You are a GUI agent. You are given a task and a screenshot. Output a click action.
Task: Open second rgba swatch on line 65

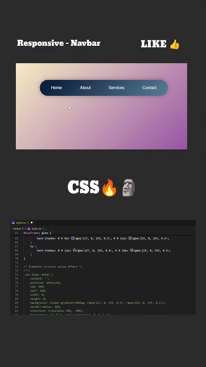130,238
